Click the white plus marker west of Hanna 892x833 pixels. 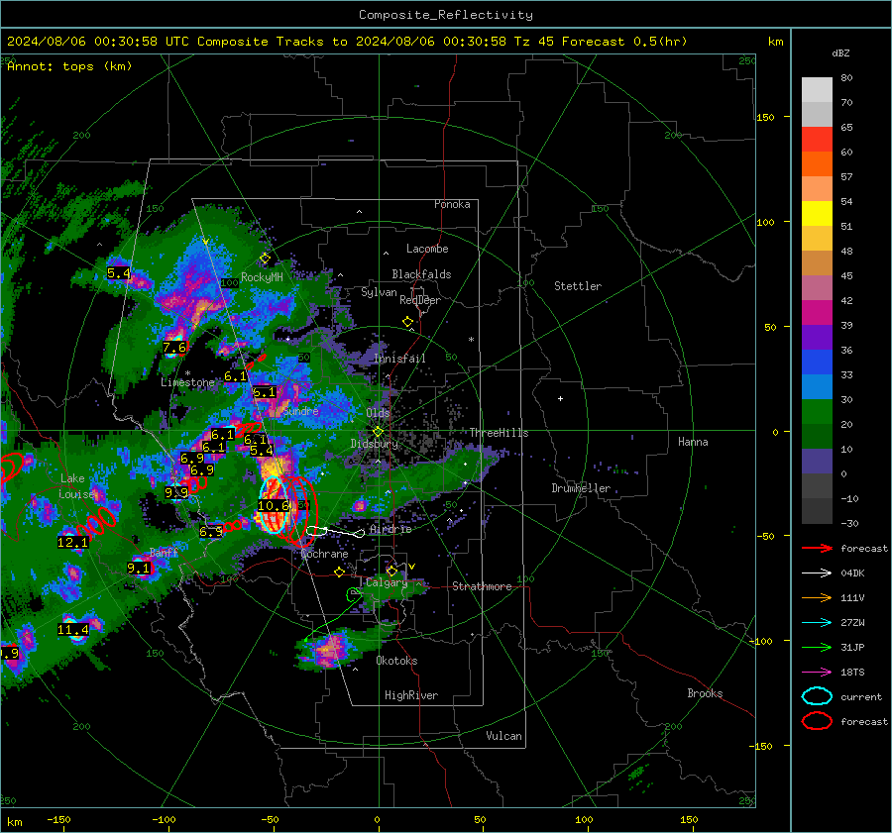pyautogui.click(x=560, y=398)
